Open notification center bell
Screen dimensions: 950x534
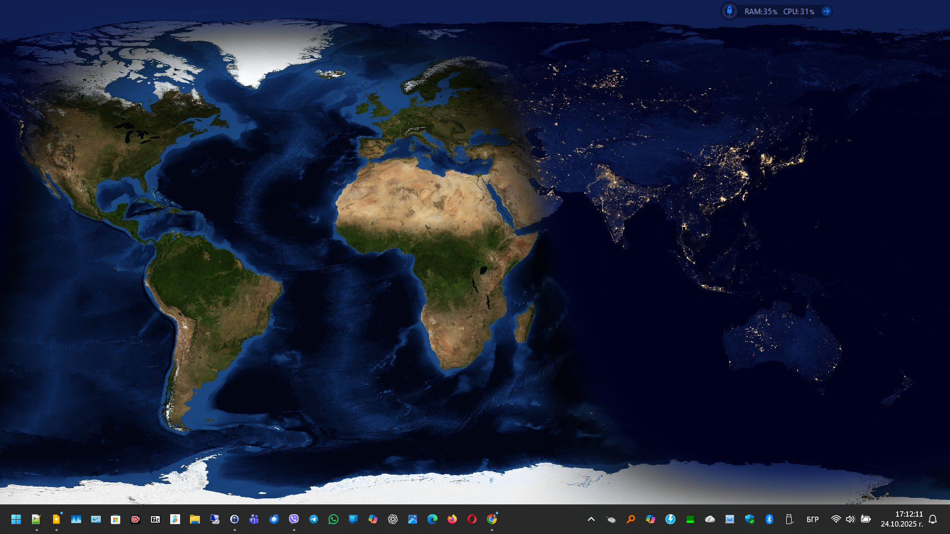pos(933,519)
